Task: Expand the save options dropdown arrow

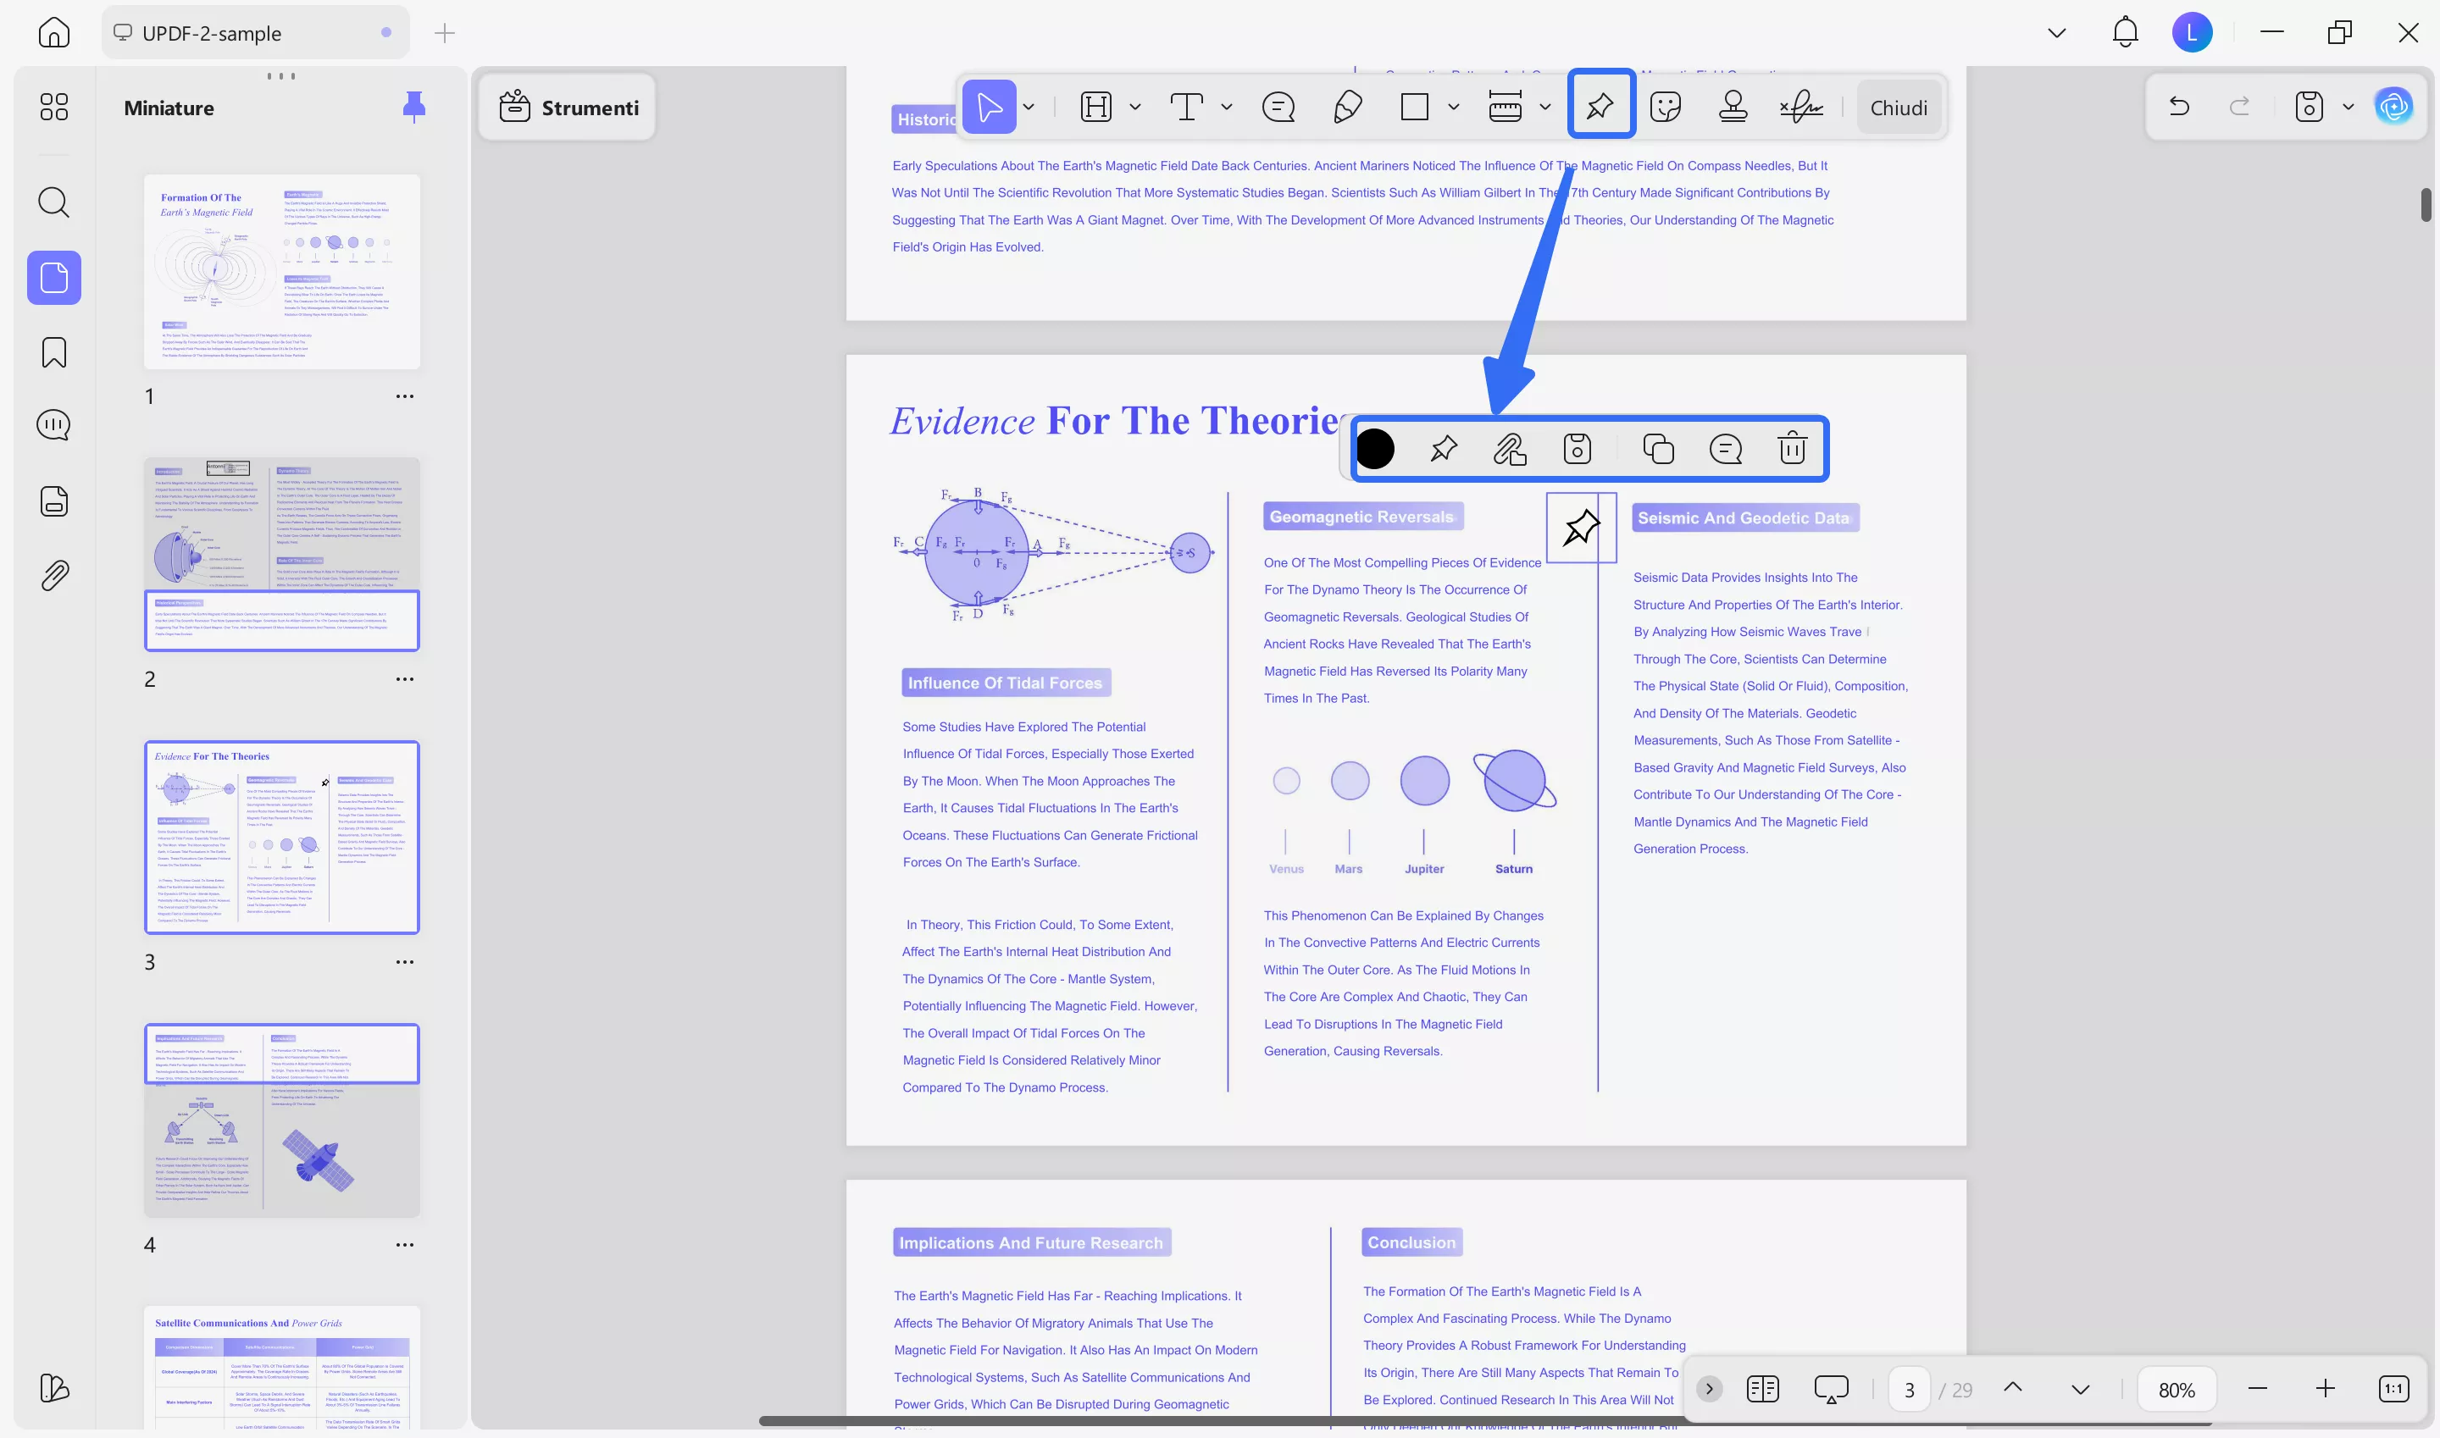Action: pos(2348,107)
